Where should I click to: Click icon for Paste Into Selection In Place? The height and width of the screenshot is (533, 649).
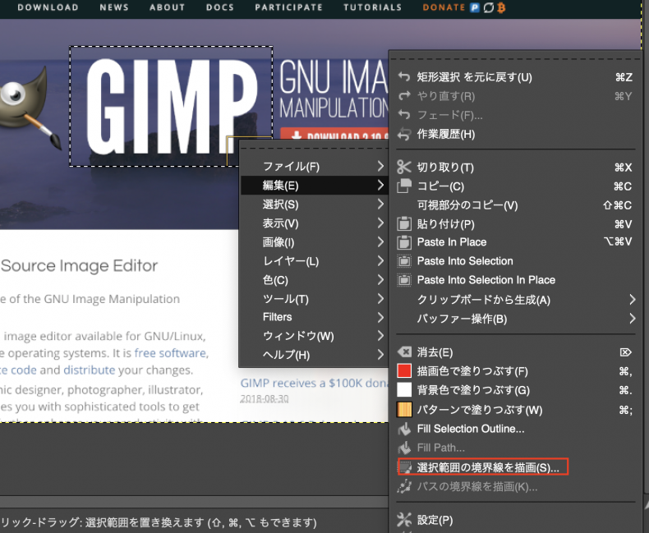pos(404,280)
